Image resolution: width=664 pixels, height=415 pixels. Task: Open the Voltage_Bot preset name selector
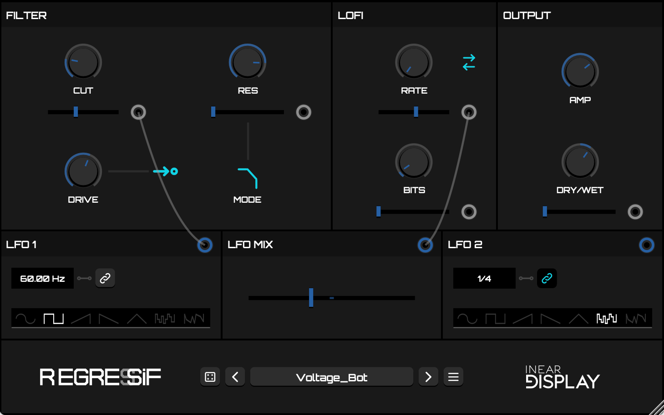332,377
